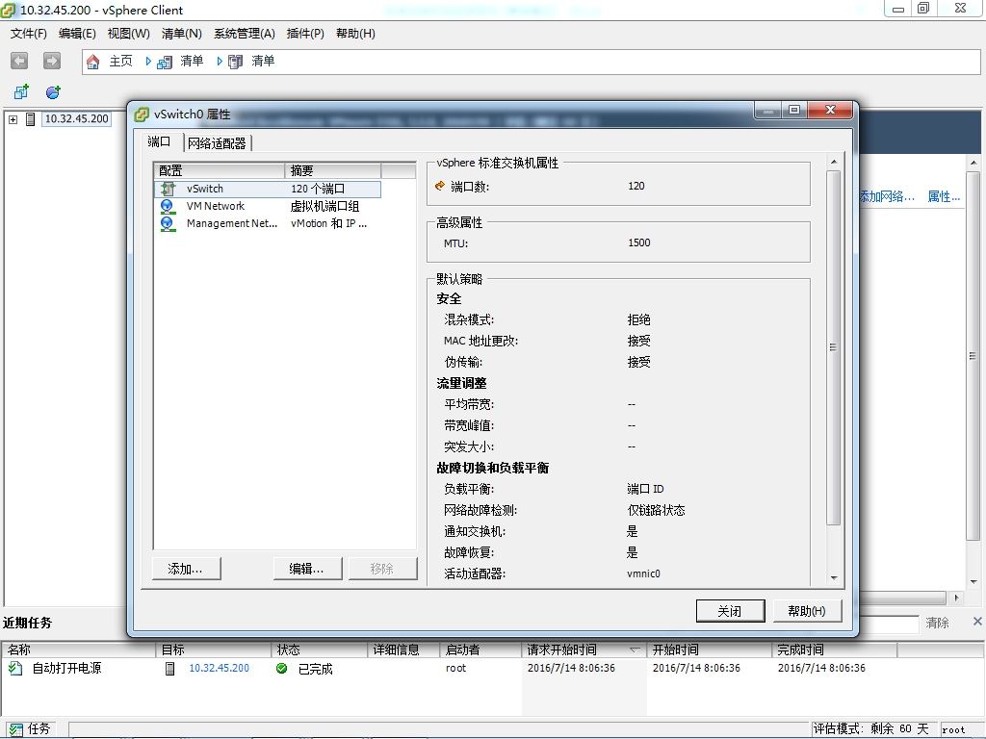Click the host icon in tasks target column
This screenshot has width=986, height=739.
[169, 668]
